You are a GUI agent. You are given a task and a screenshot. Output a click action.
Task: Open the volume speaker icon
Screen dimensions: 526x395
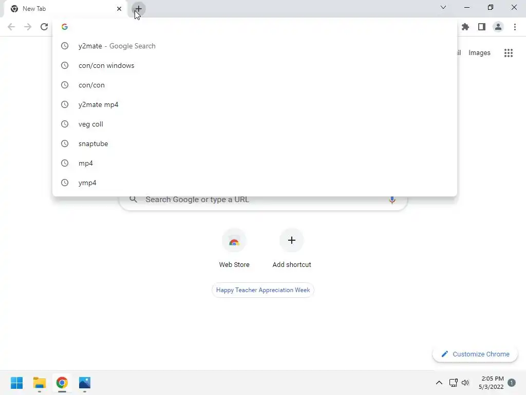[465, 383]
